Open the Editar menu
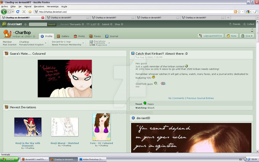 13,6
